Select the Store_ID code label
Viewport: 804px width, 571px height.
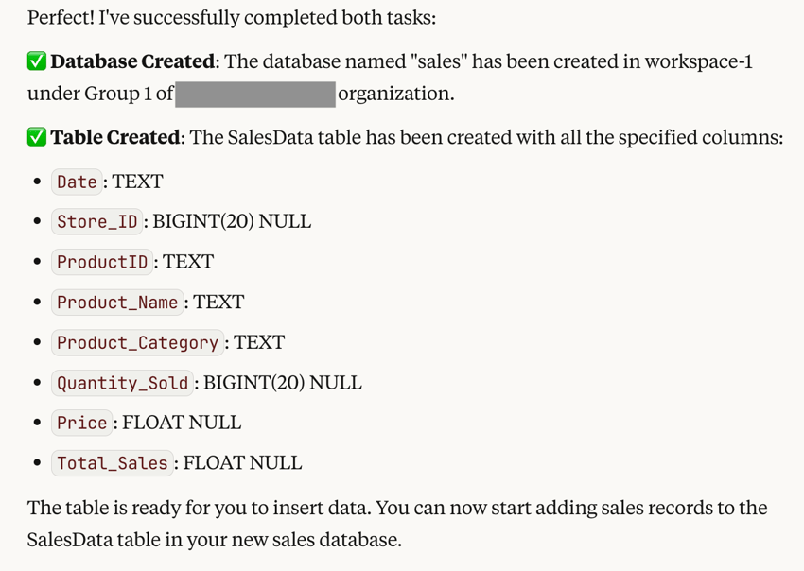click(97, 222)
